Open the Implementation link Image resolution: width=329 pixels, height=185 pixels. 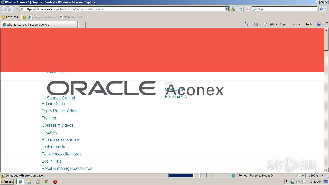point(55,147)
